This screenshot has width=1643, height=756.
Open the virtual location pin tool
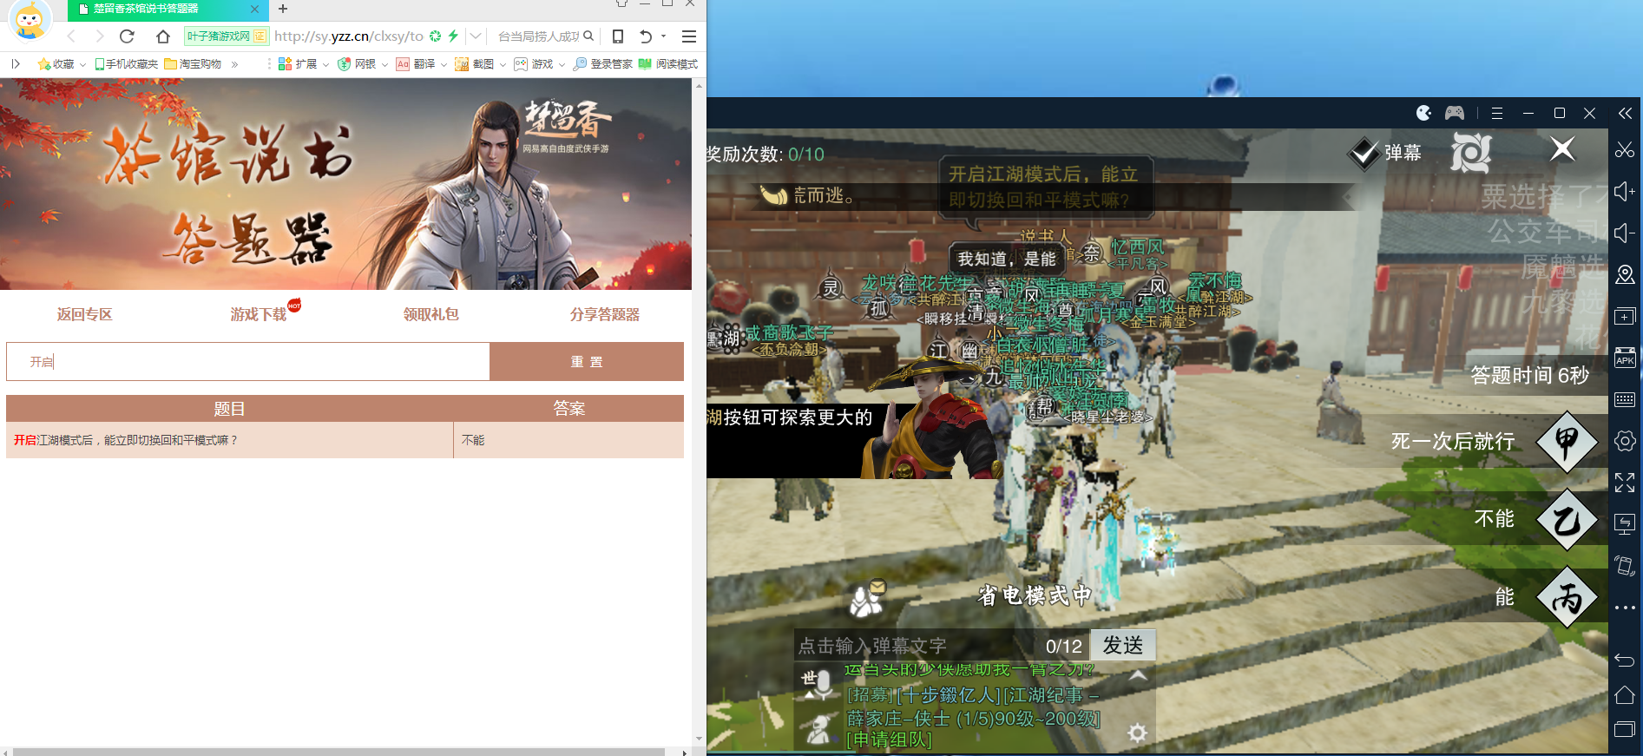[x=1625, y=275]
